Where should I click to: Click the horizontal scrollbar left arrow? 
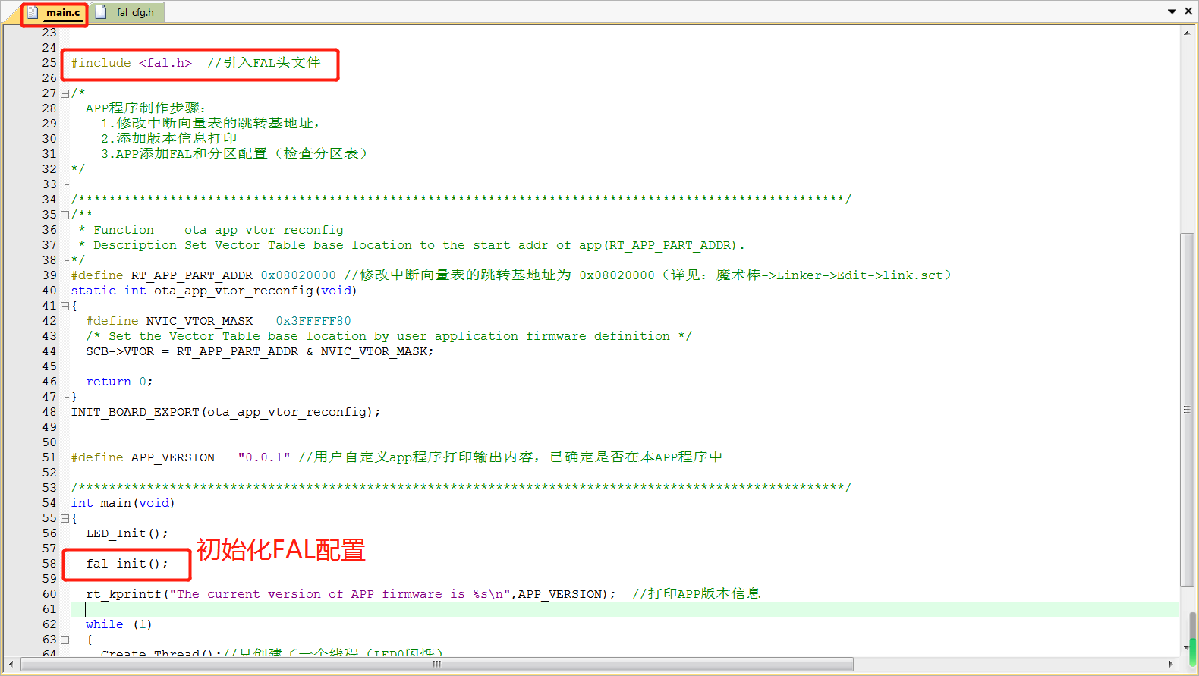tap(11, 664)
